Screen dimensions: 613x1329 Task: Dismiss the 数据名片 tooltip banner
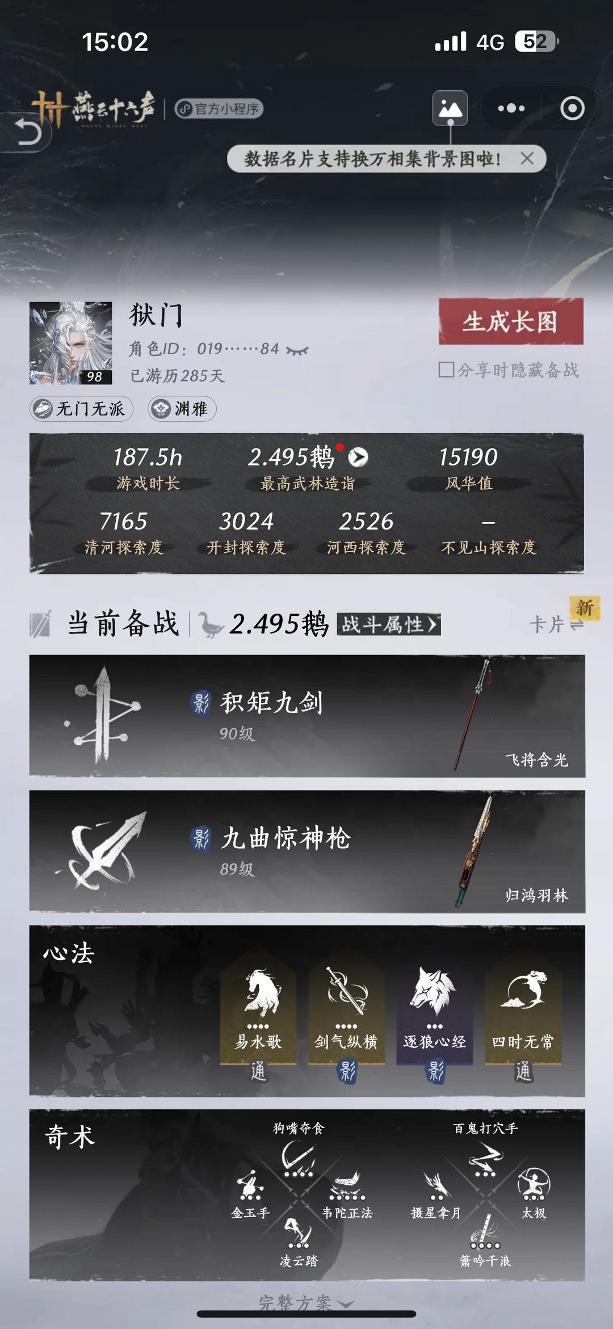[x=527, y=158]
